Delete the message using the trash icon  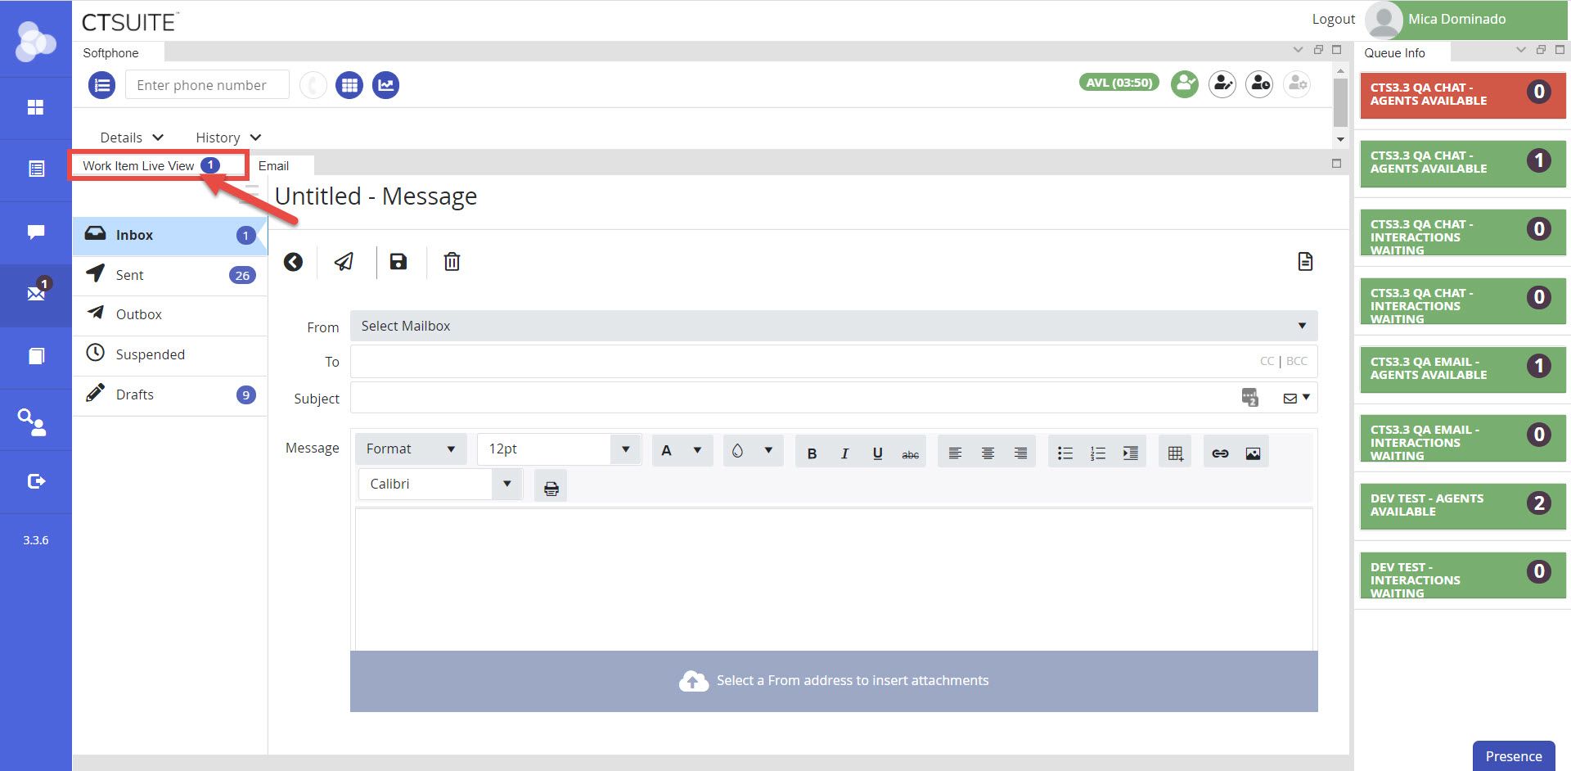tap(452, 262)
